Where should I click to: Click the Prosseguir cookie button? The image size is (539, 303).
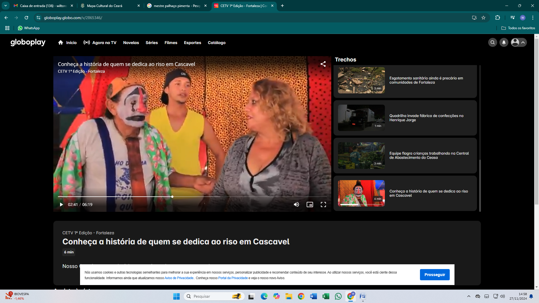[435, 275]
